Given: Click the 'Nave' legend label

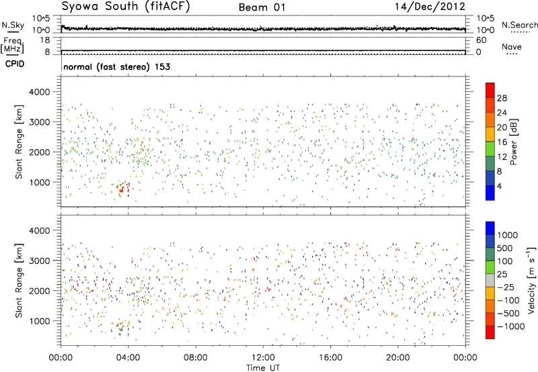Looking at the screenshot, I should pos(511,47).
